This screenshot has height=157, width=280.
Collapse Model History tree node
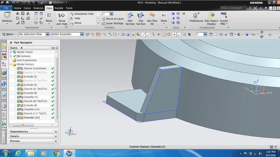[x=11, y=64]
